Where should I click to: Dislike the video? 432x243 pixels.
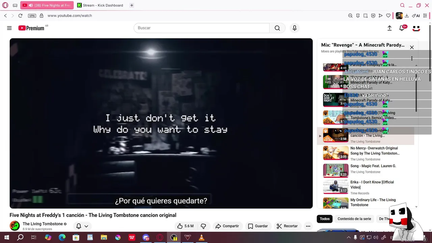click(x=203, y=226)
